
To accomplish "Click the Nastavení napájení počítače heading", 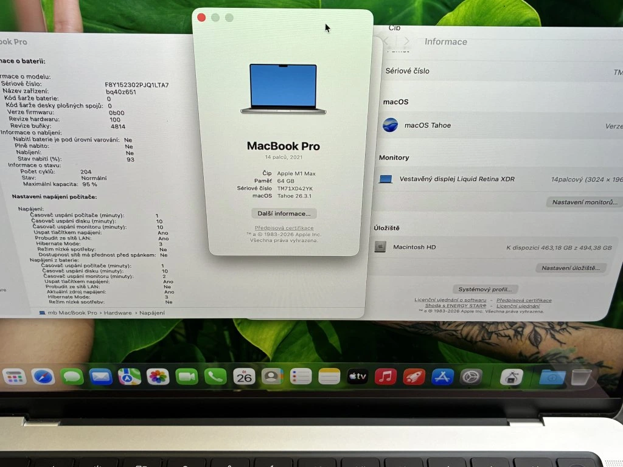I will point(54,196).
